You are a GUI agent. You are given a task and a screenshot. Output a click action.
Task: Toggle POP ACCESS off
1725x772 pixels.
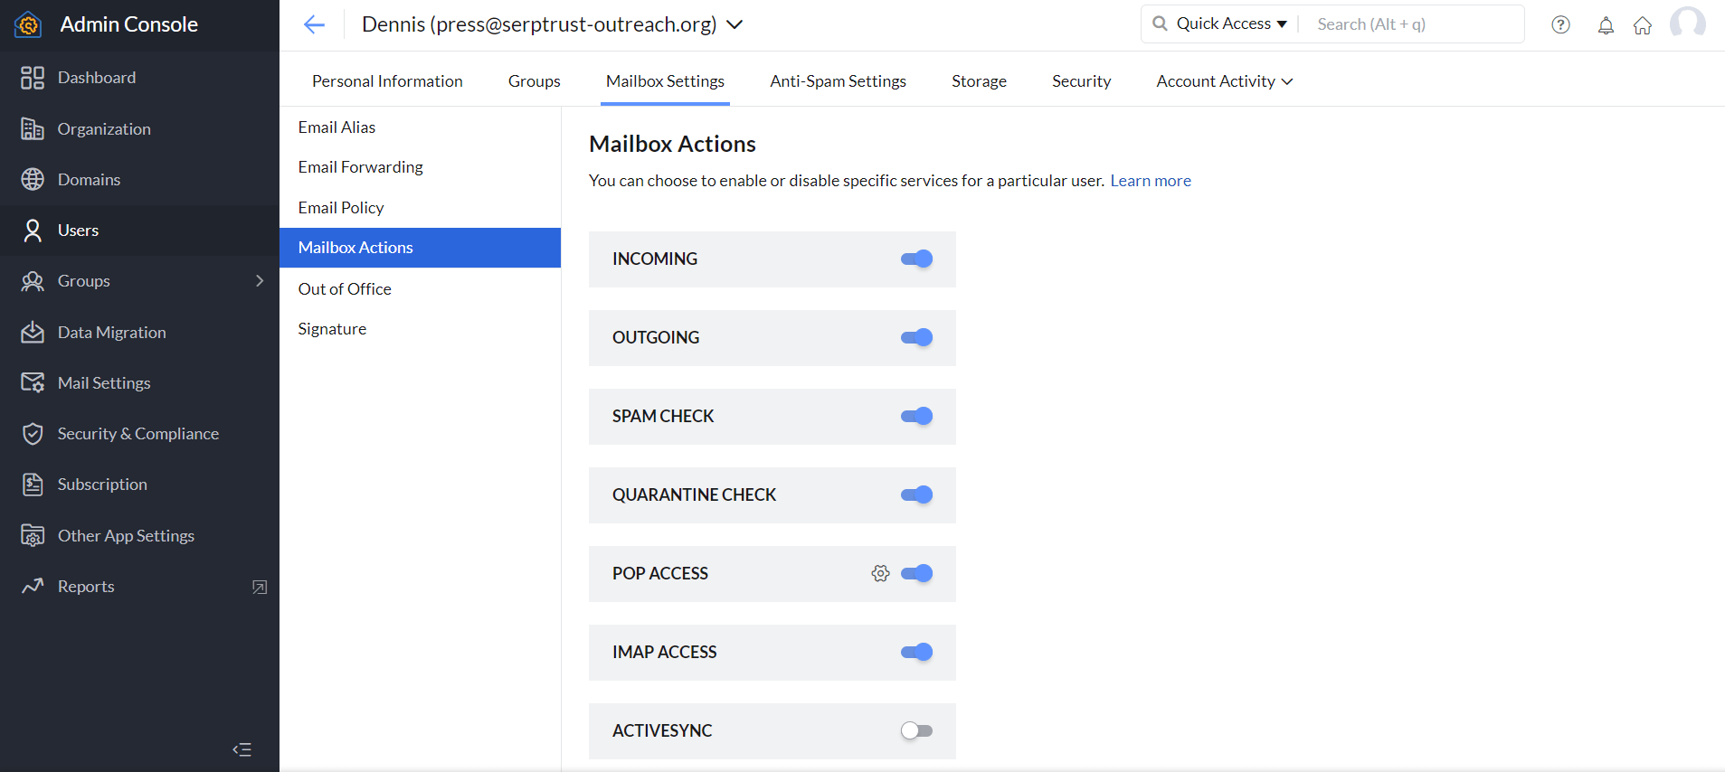click(916, 573)
